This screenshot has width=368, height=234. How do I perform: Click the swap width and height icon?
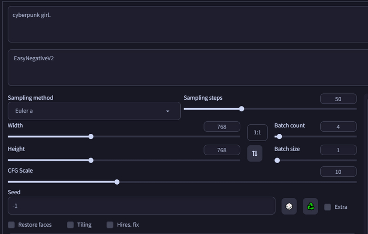255,153
